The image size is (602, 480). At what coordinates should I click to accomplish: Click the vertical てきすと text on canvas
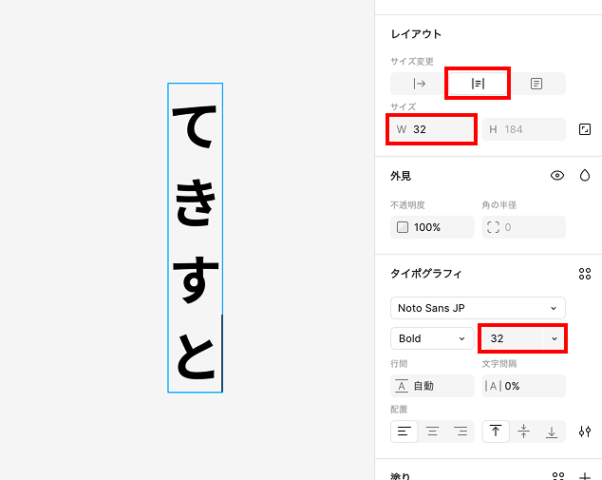(195, 238)
